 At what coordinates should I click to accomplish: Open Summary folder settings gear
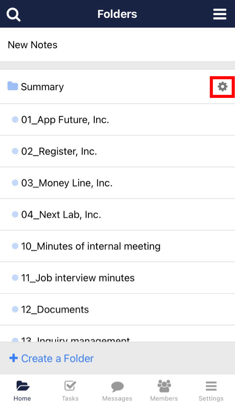tap(222, 87)
